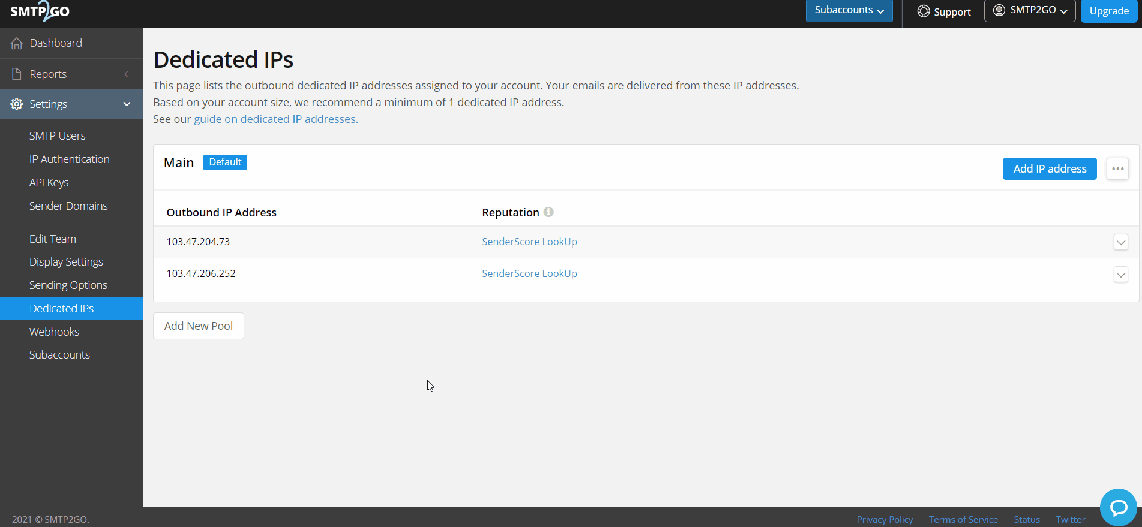Click the Reputation info icon
The width and height of the screenshot is (1142, 527).
548,212
